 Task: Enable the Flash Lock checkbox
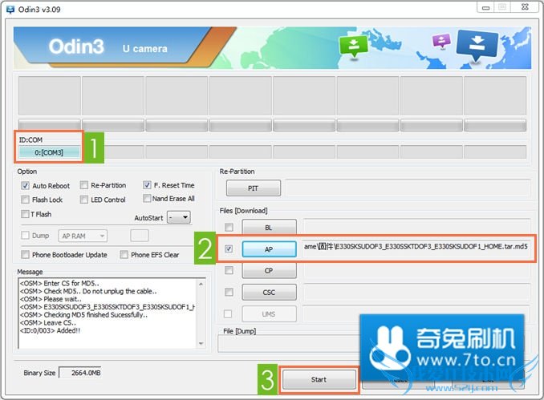(25, 200)
